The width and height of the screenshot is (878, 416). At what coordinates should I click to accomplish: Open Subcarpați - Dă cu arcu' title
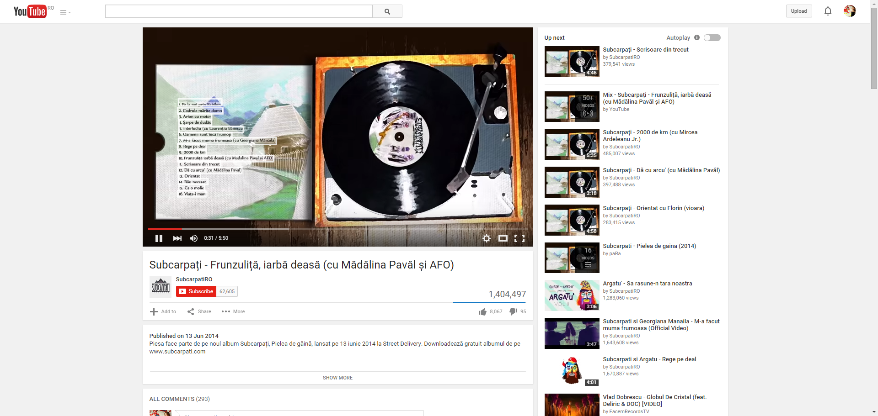coord(661,170)
